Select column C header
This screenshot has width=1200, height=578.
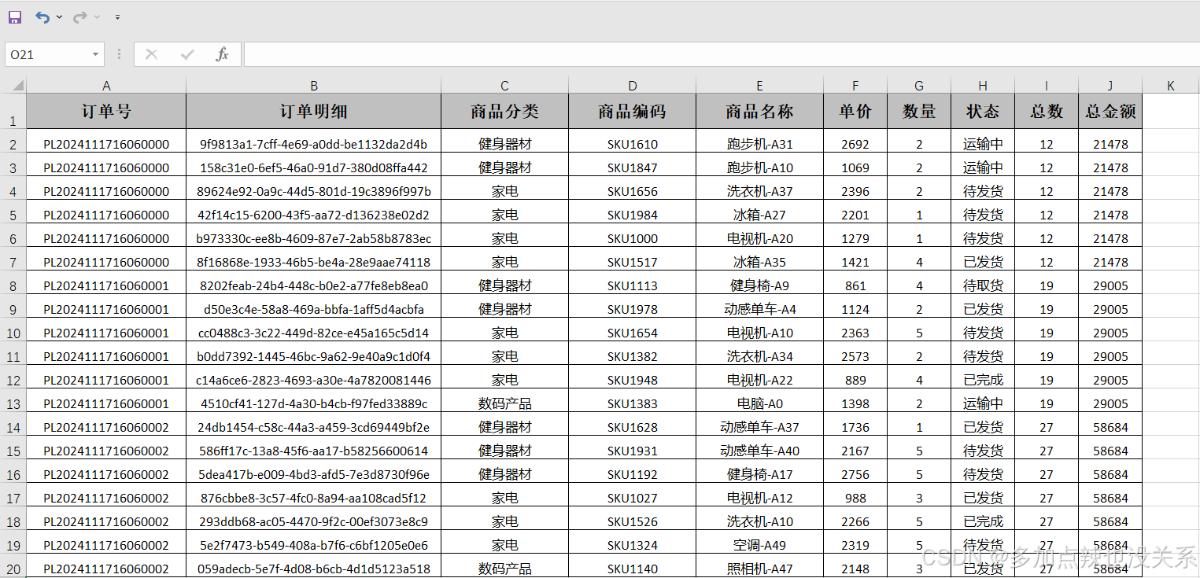click(504, 85)
